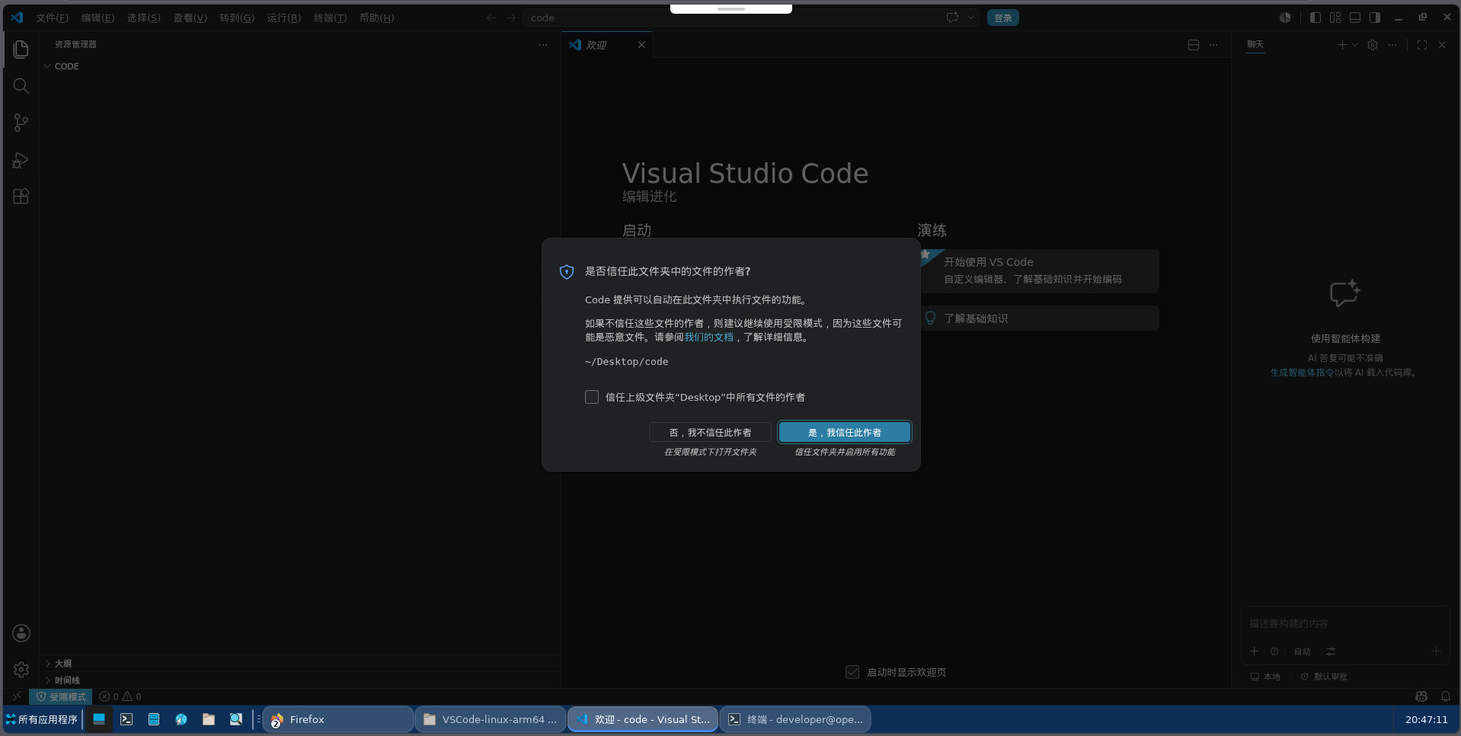Click the remote window indicator in status bar
The image size is (1461, 736).
[x=16, y=696]
